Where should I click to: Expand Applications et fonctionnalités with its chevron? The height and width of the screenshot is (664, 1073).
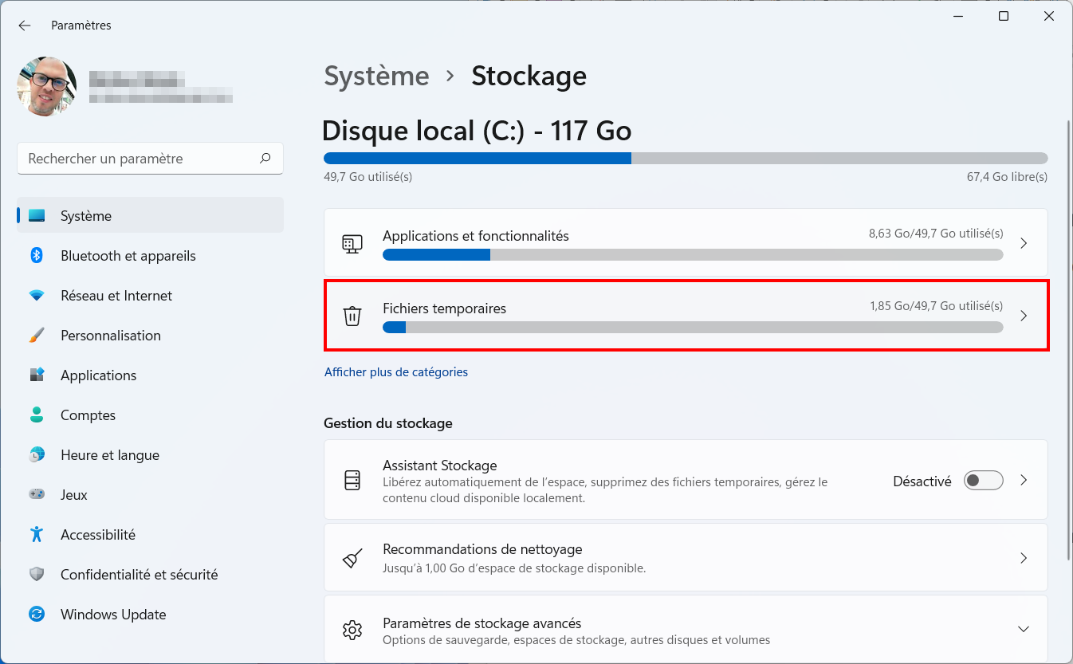[x=1024, y=243]
